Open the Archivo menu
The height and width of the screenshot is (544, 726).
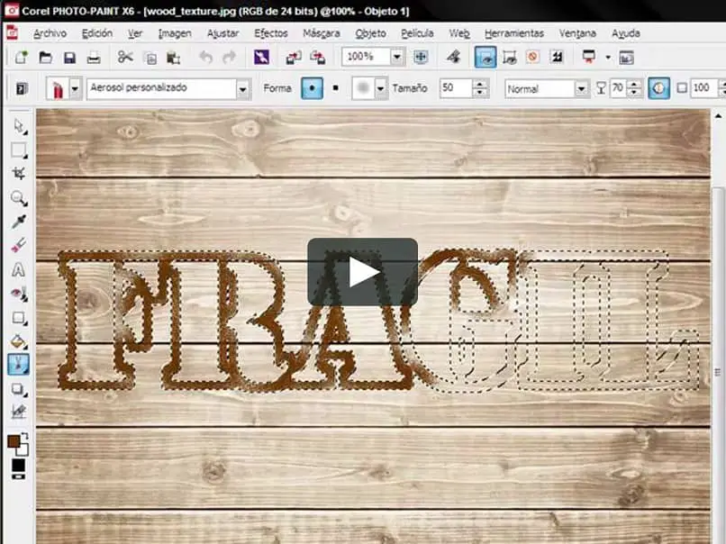point(50,33)
